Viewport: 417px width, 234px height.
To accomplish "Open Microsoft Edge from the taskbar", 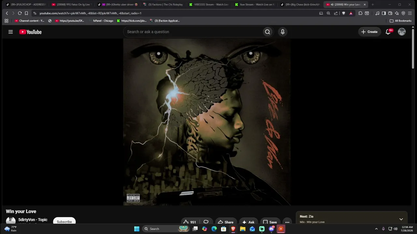I will [x=214, y=229].
